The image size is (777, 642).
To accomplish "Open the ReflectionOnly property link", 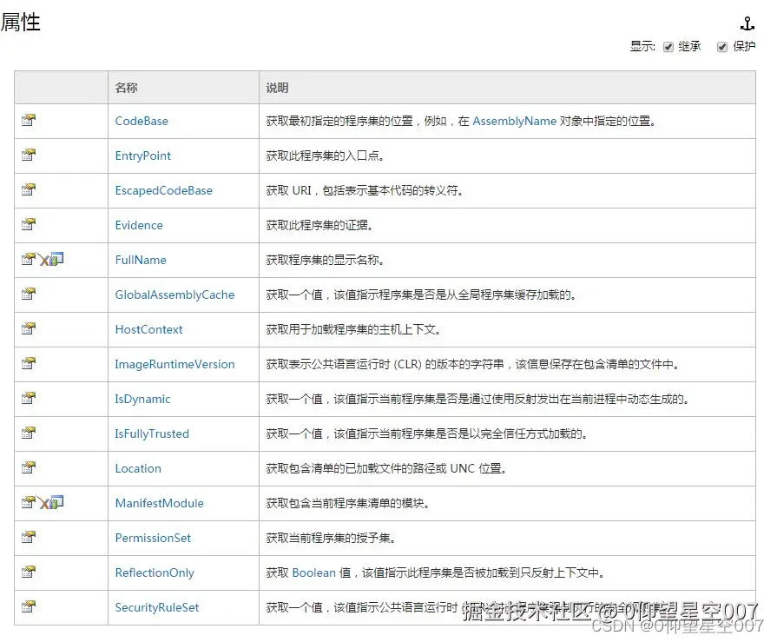I will [x=155, y=573].
